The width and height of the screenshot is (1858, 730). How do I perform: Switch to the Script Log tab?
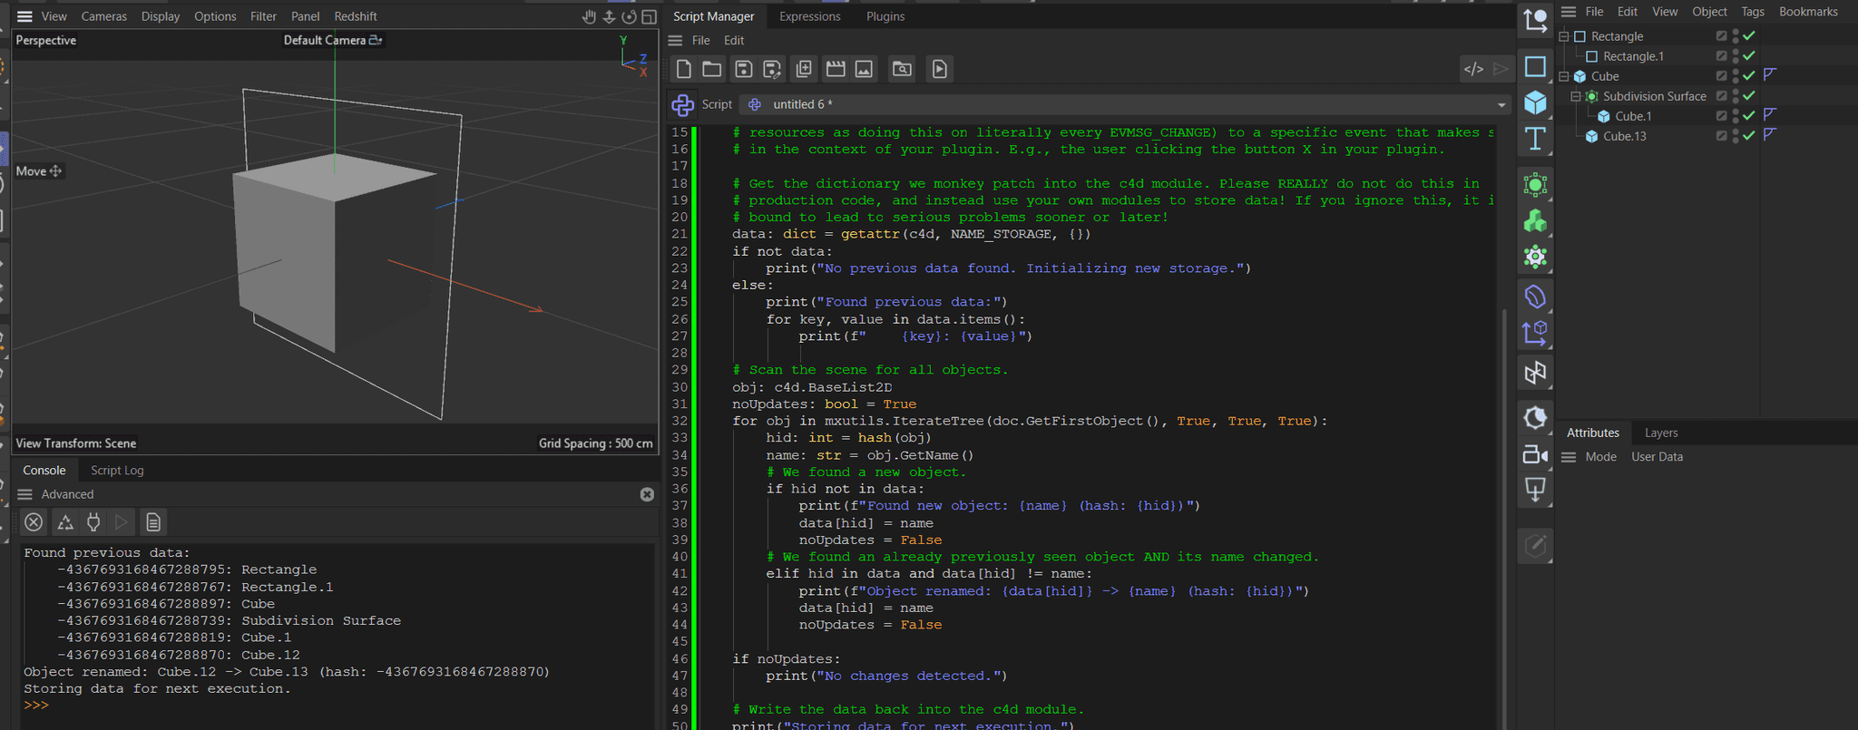pos(117,470)
